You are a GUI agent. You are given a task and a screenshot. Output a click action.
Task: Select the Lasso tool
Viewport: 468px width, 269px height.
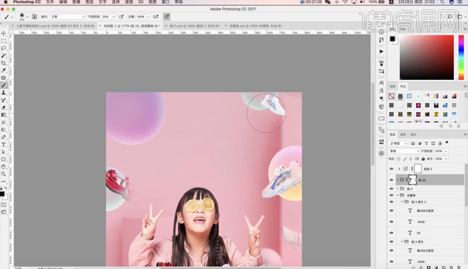click(4, 48)
